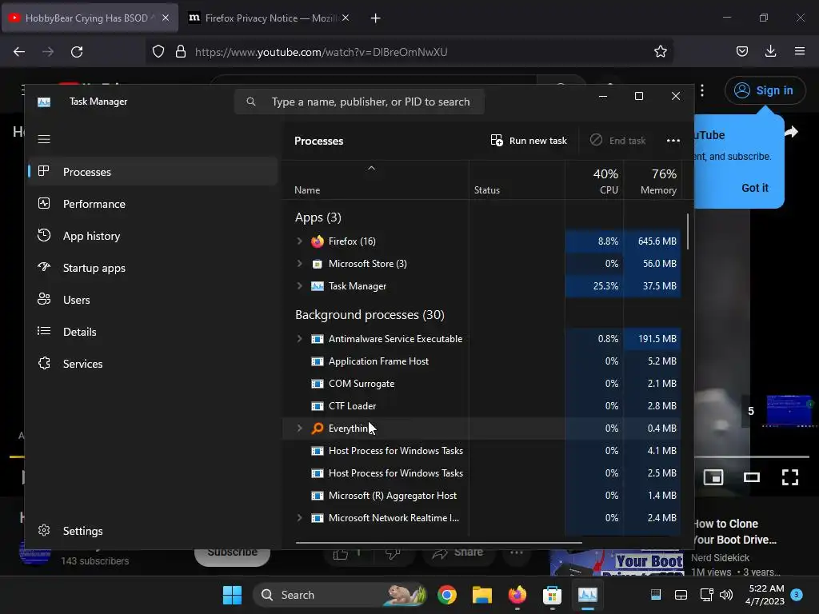
Task: Expand Microsoft Network Realtime row
Action: click(x=299, y=517)
